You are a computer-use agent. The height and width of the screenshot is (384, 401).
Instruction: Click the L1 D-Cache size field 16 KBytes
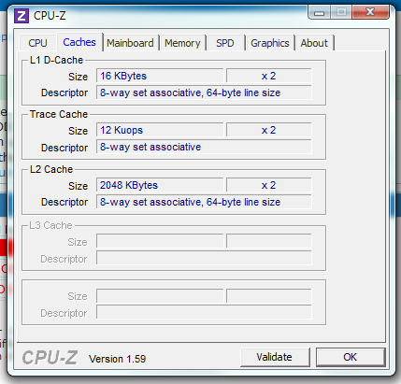(x=160, y=76)
